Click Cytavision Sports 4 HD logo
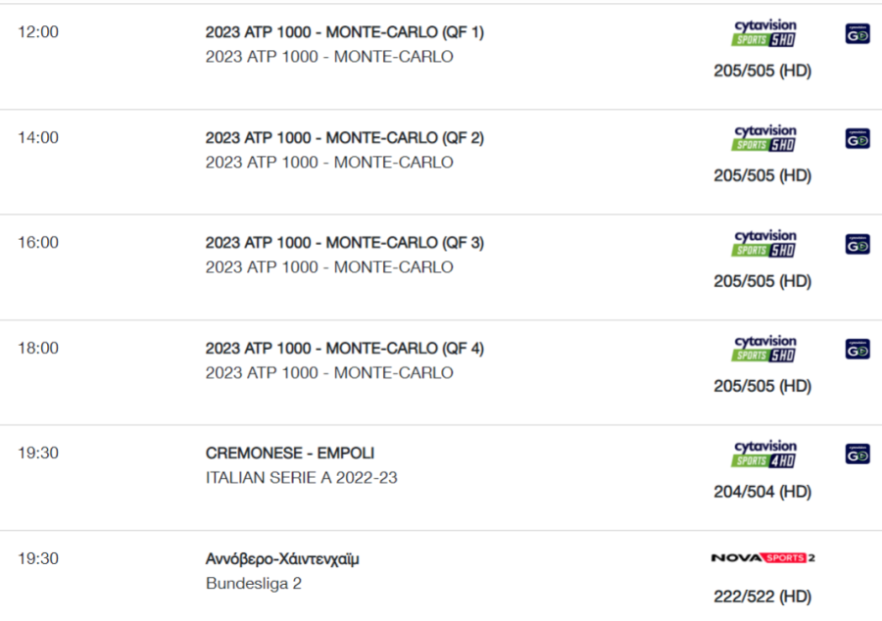 (764, 454)
